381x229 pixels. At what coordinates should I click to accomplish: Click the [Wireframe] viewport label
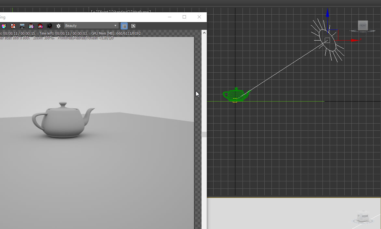[141, 11]
